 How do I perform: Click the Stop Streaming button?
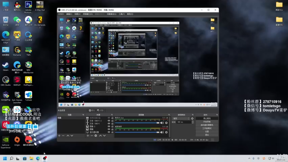pyautogui.click(x=207, y=118)
